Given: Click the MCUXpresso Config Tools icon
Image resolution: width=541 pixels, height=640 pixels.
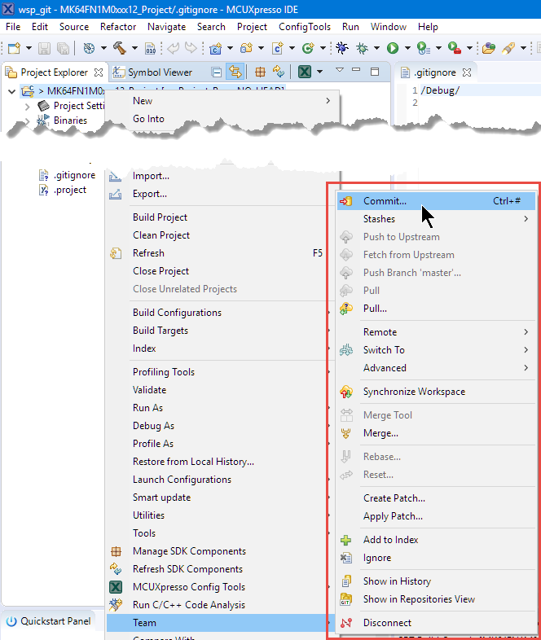Looking at the screenshot, I should click(116, 587).
